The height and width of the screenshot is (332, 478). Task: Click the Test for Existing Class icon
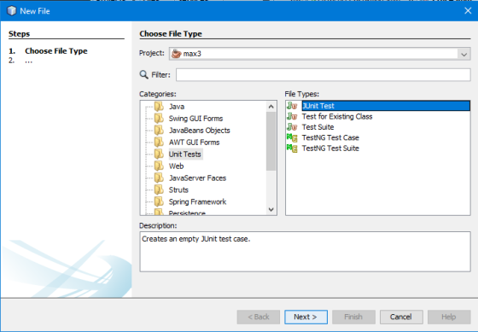[x=292, y=116]
